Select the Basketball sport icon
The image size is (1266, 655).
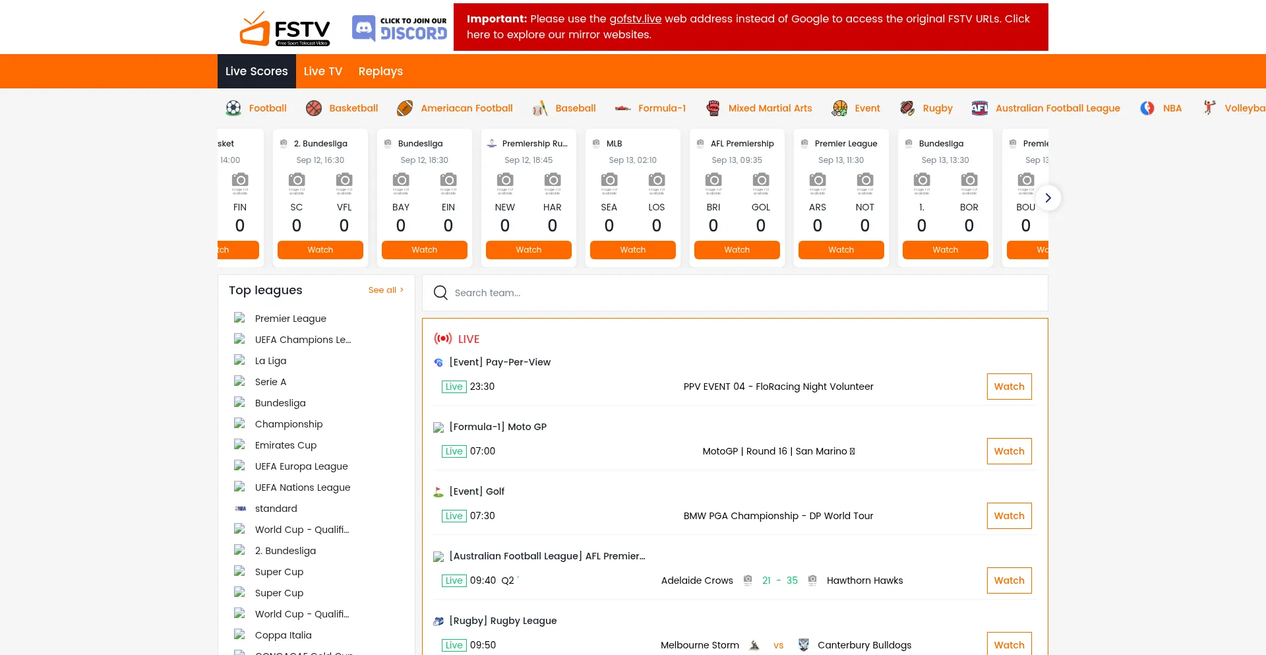[314, 108]
